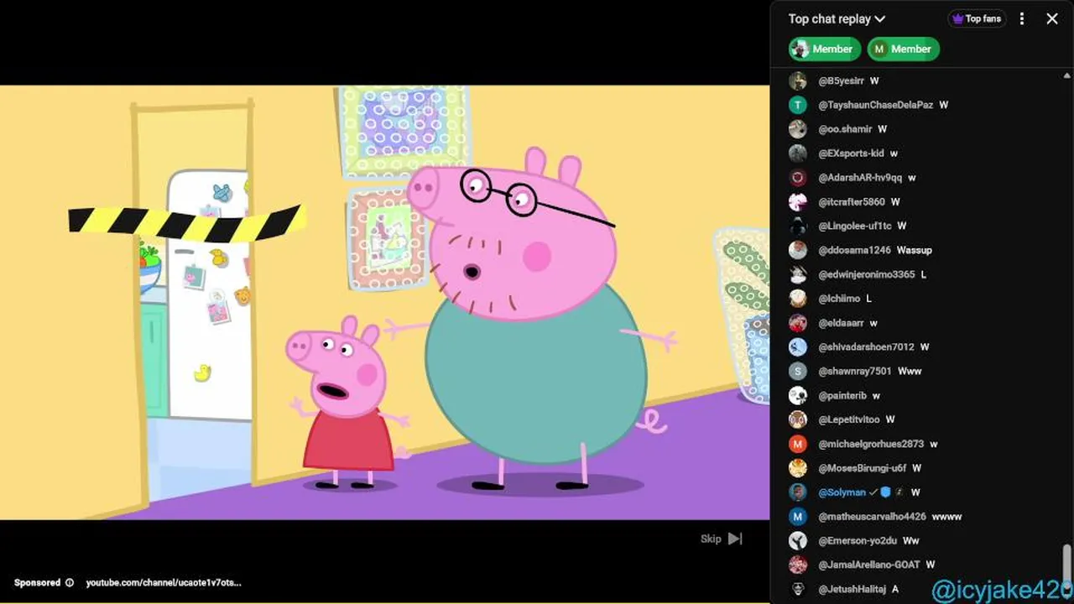The image size is (1074, 604).
Task: Open @eldaaarr avatar in chat
Action: [798, 323]
